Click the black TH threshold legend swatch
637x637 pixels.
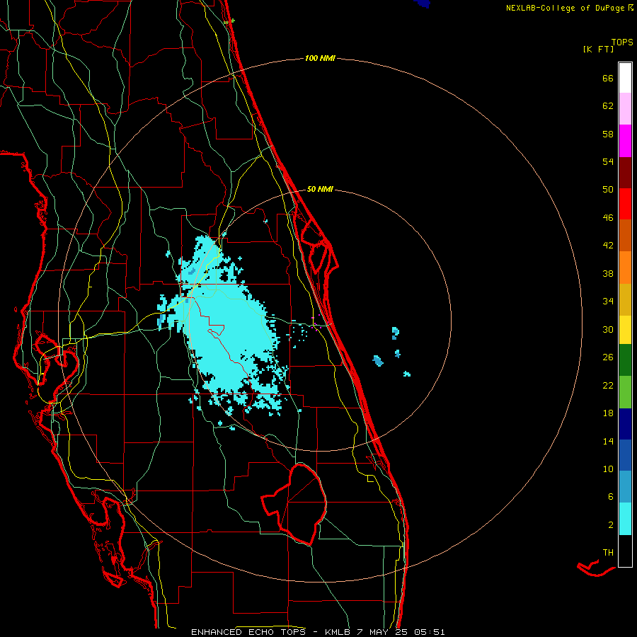pyautogui.click(x=625, y=551)
